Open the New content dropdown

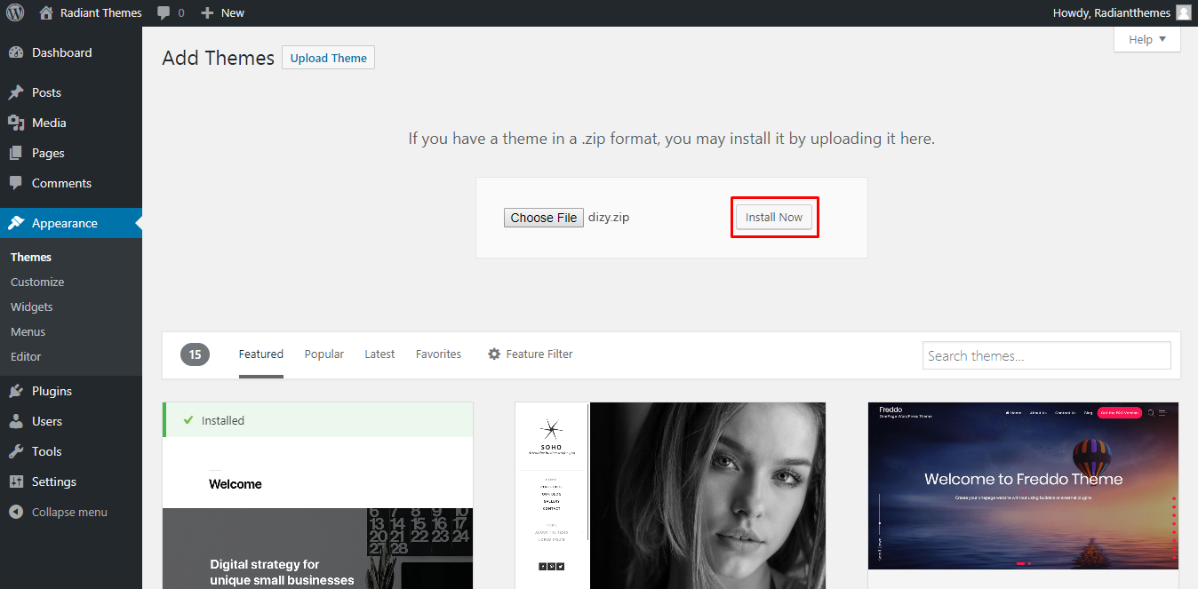(222, 12)
